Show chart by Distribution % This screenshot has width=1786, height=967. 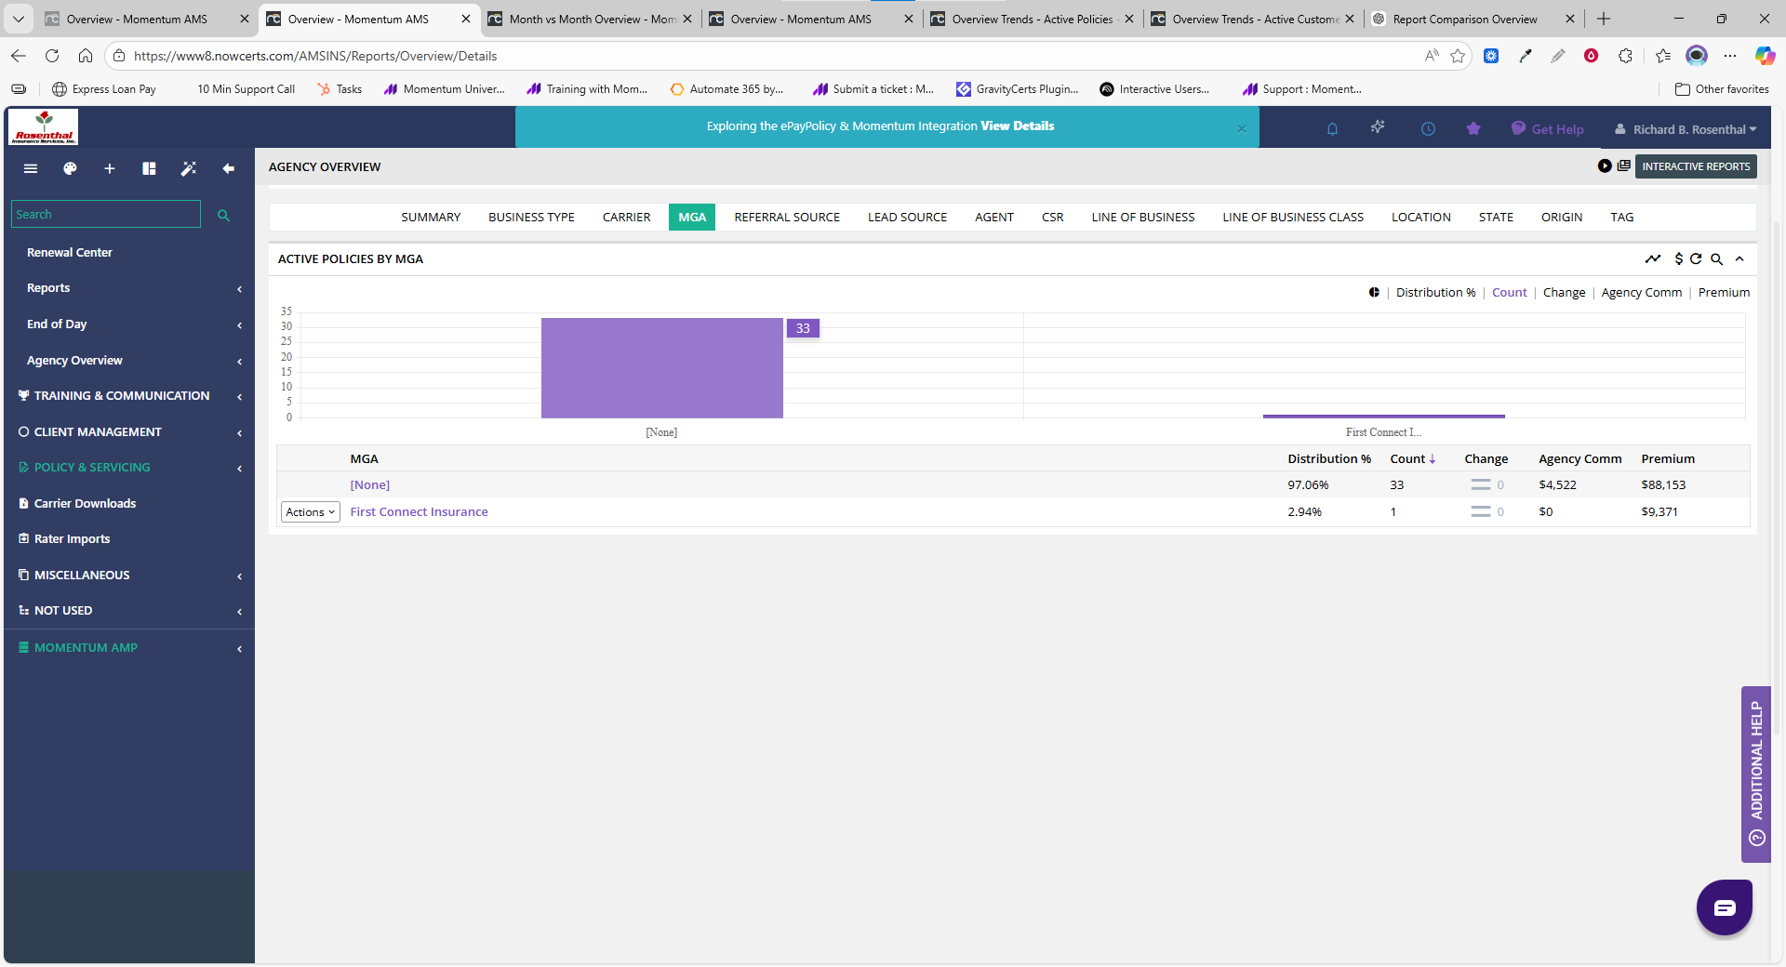(x=1435, y=293)
